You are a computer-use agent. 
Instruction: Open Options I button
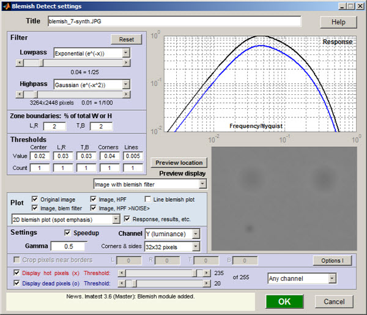[x=332, y=261]
